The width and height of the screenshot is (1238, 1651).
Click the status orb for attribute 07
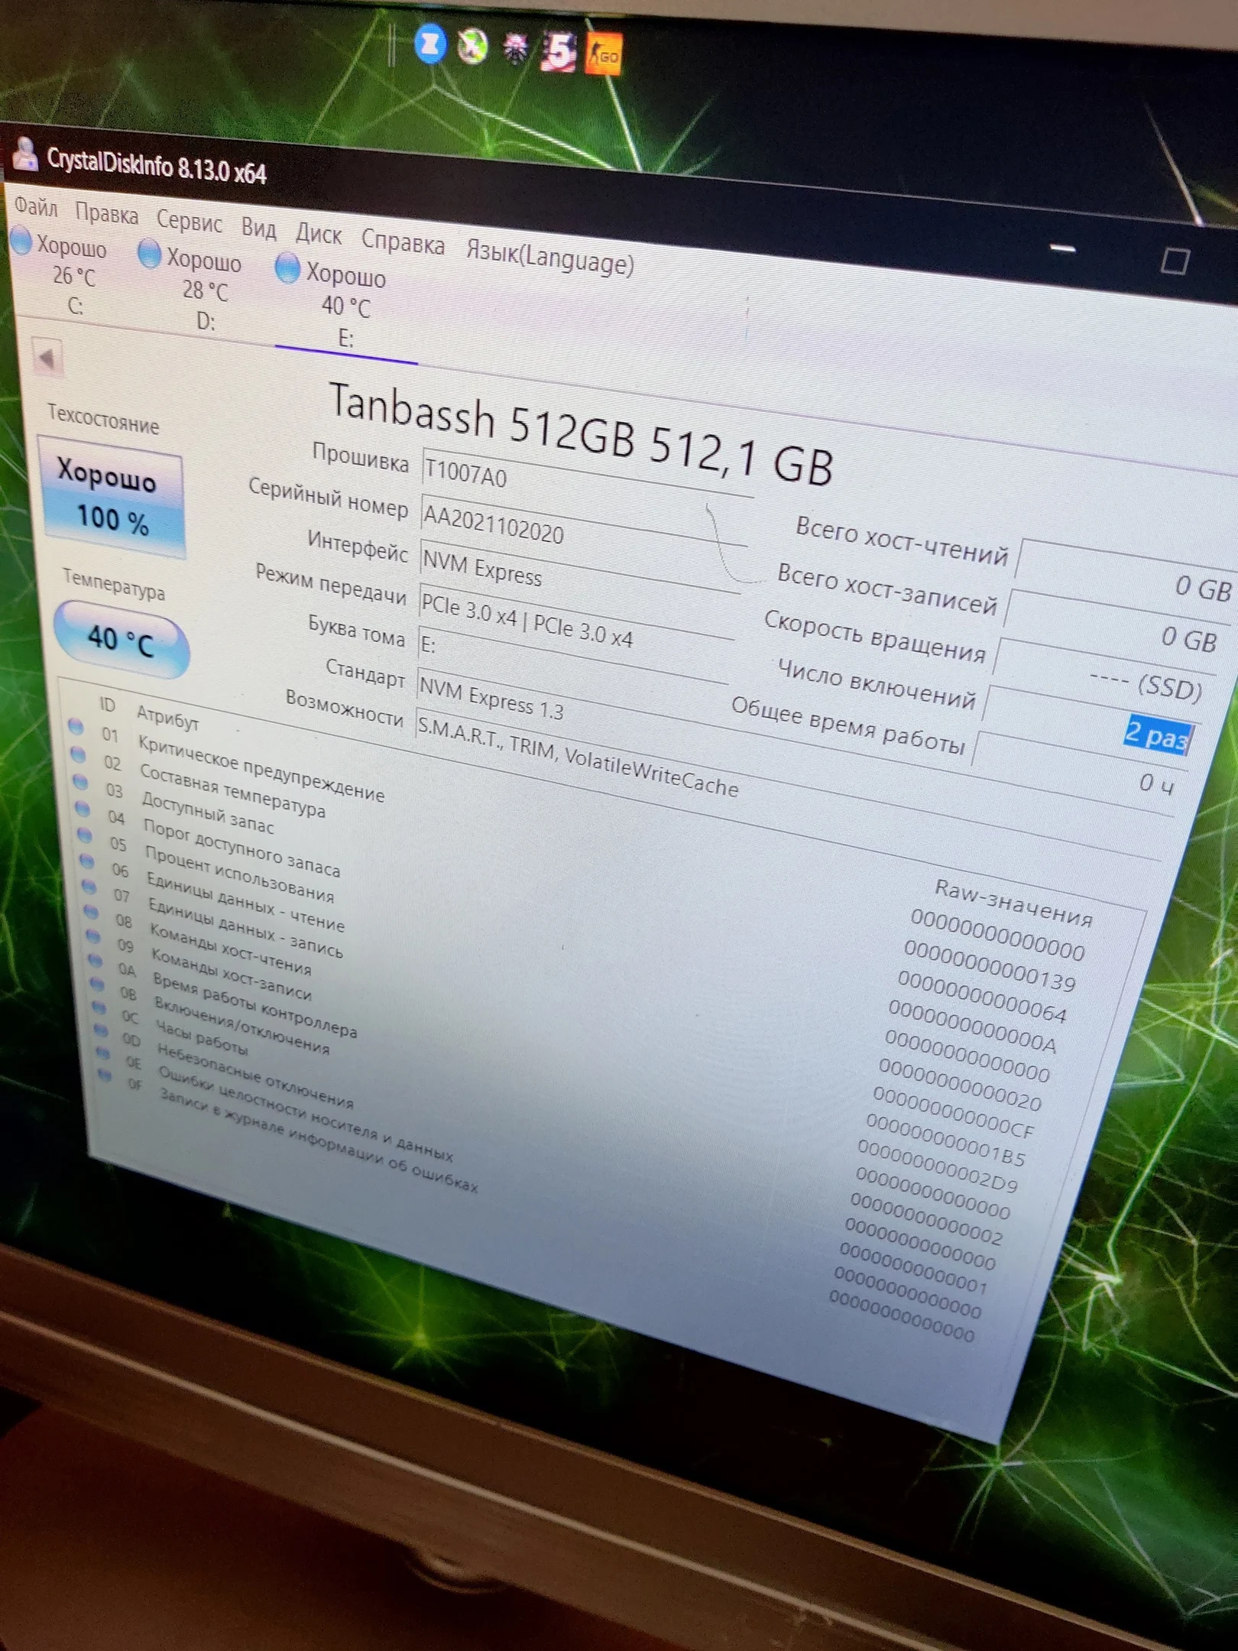tap(89, 887)
